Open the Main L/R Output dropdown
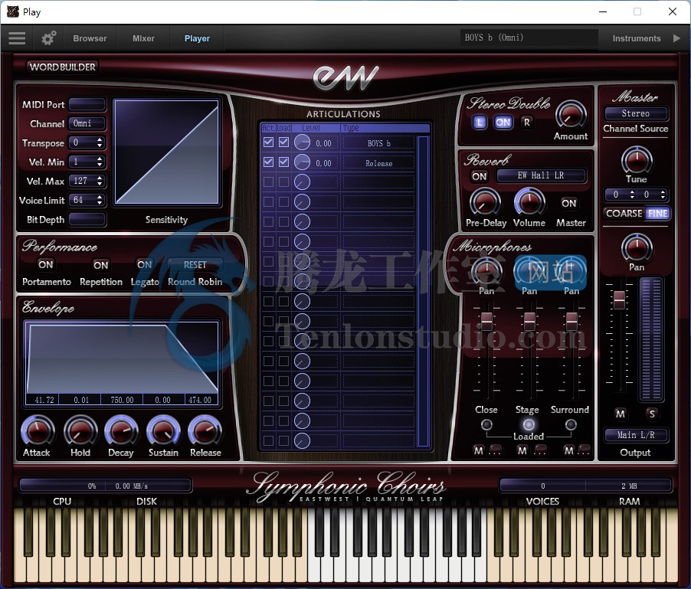Screen dimensions: 691x589 (x=636, y=435)
